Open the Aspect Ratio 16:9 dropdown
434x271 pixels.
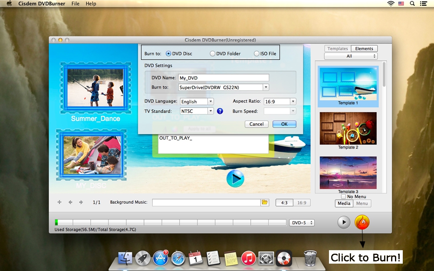280,101
